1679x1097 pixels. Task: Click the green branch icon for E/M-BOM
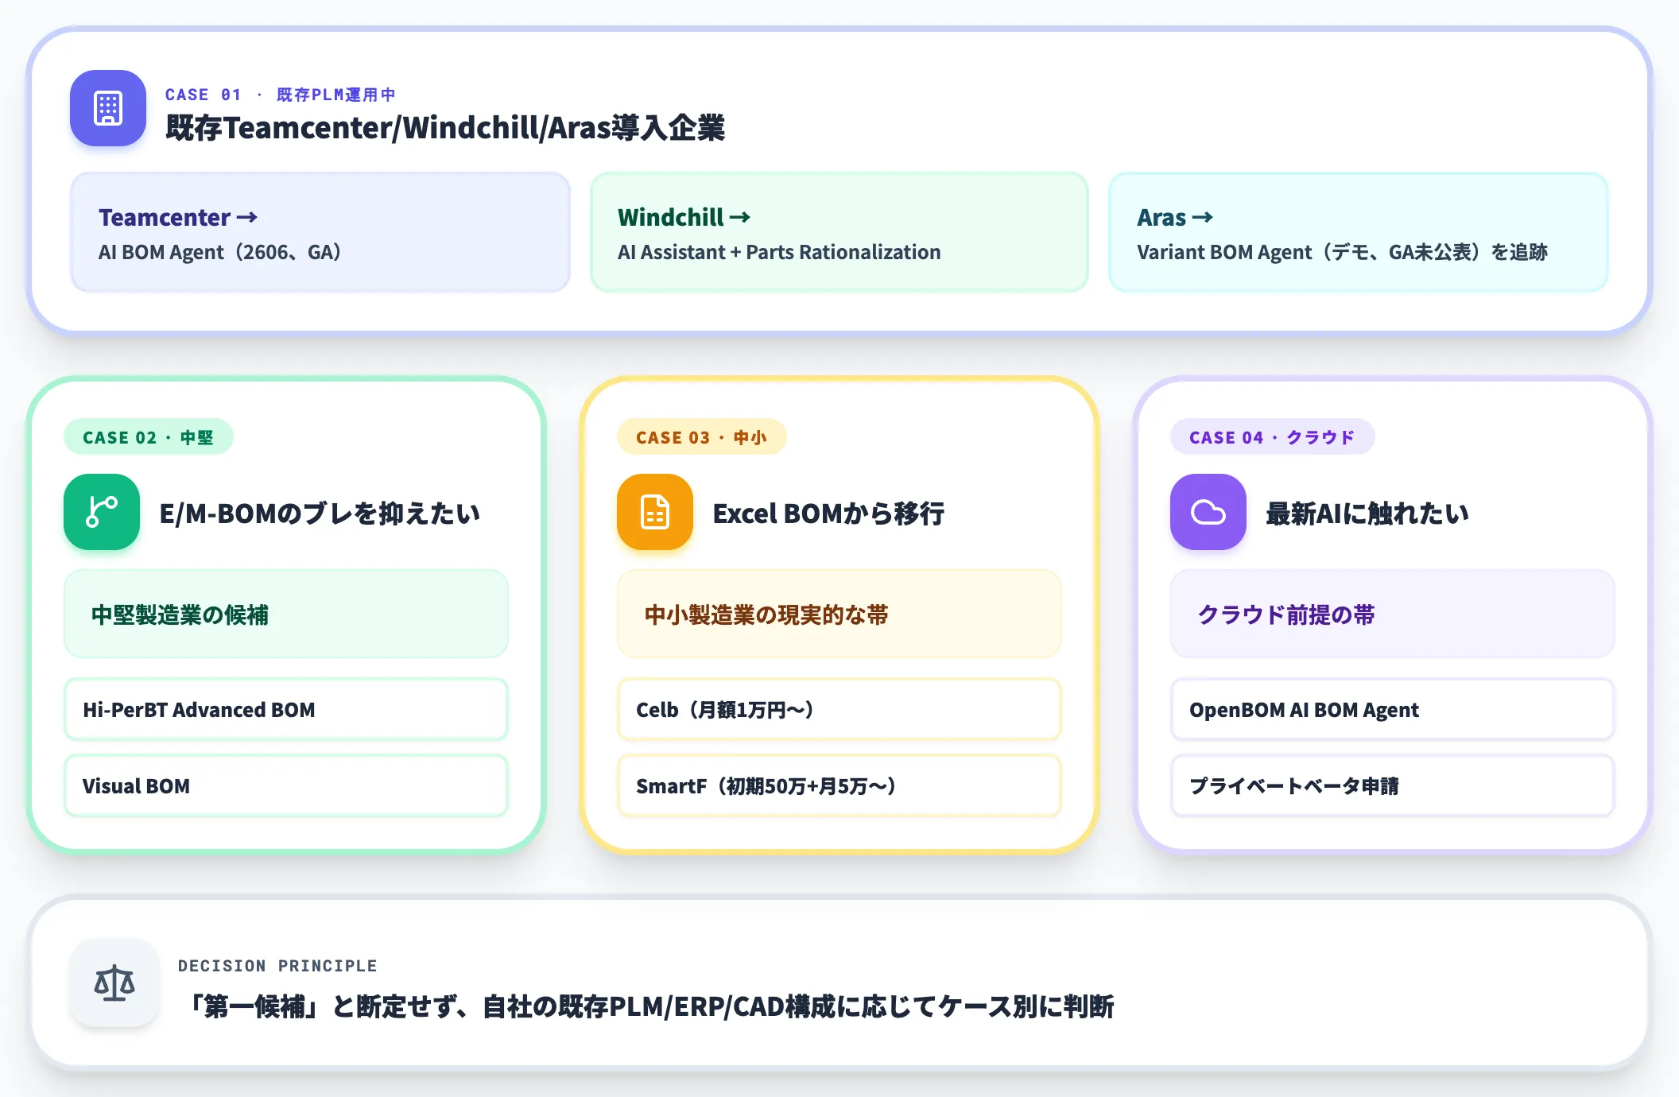tap(102, 512)
